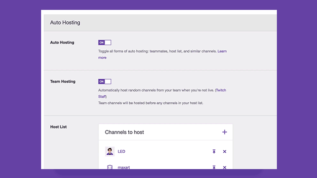Click the maxart channel avatar icon

[x=110, y=167]
